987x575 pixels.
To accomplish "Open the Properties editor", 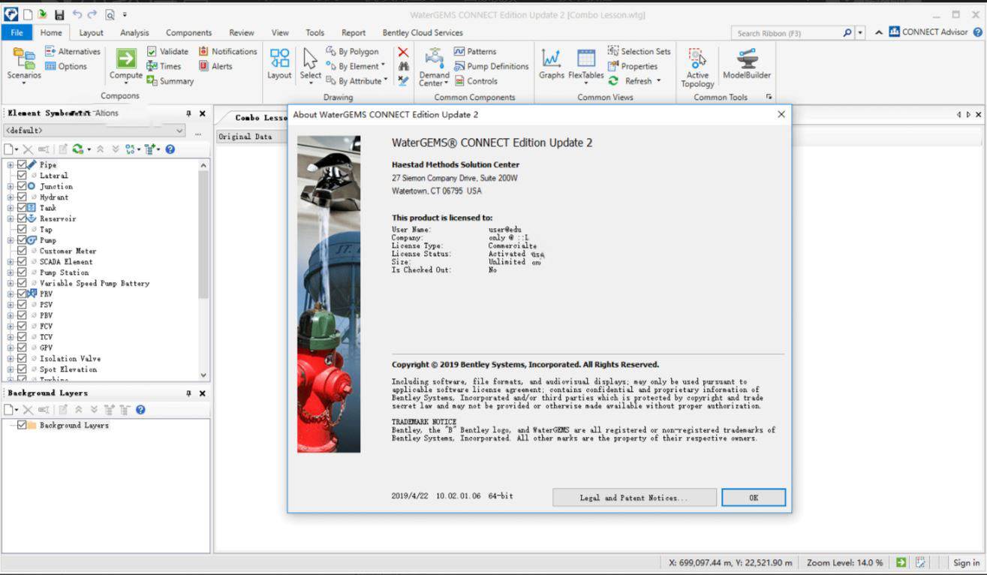I will 633,67.
